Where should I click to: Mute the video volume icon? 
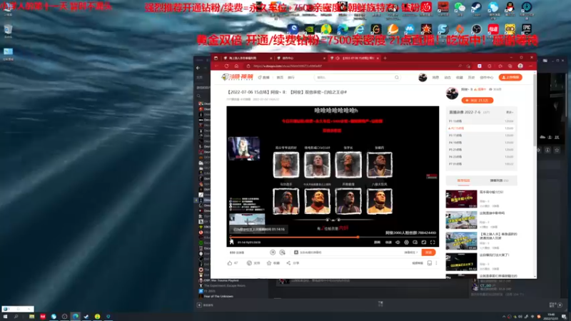click(x=398, y=243)
